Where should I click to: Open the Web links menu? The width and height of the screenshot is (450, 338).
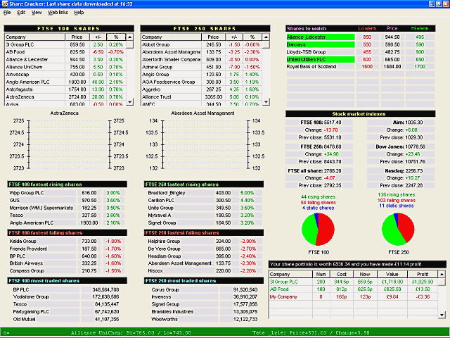pyautogui.click(x=58, y=13)
